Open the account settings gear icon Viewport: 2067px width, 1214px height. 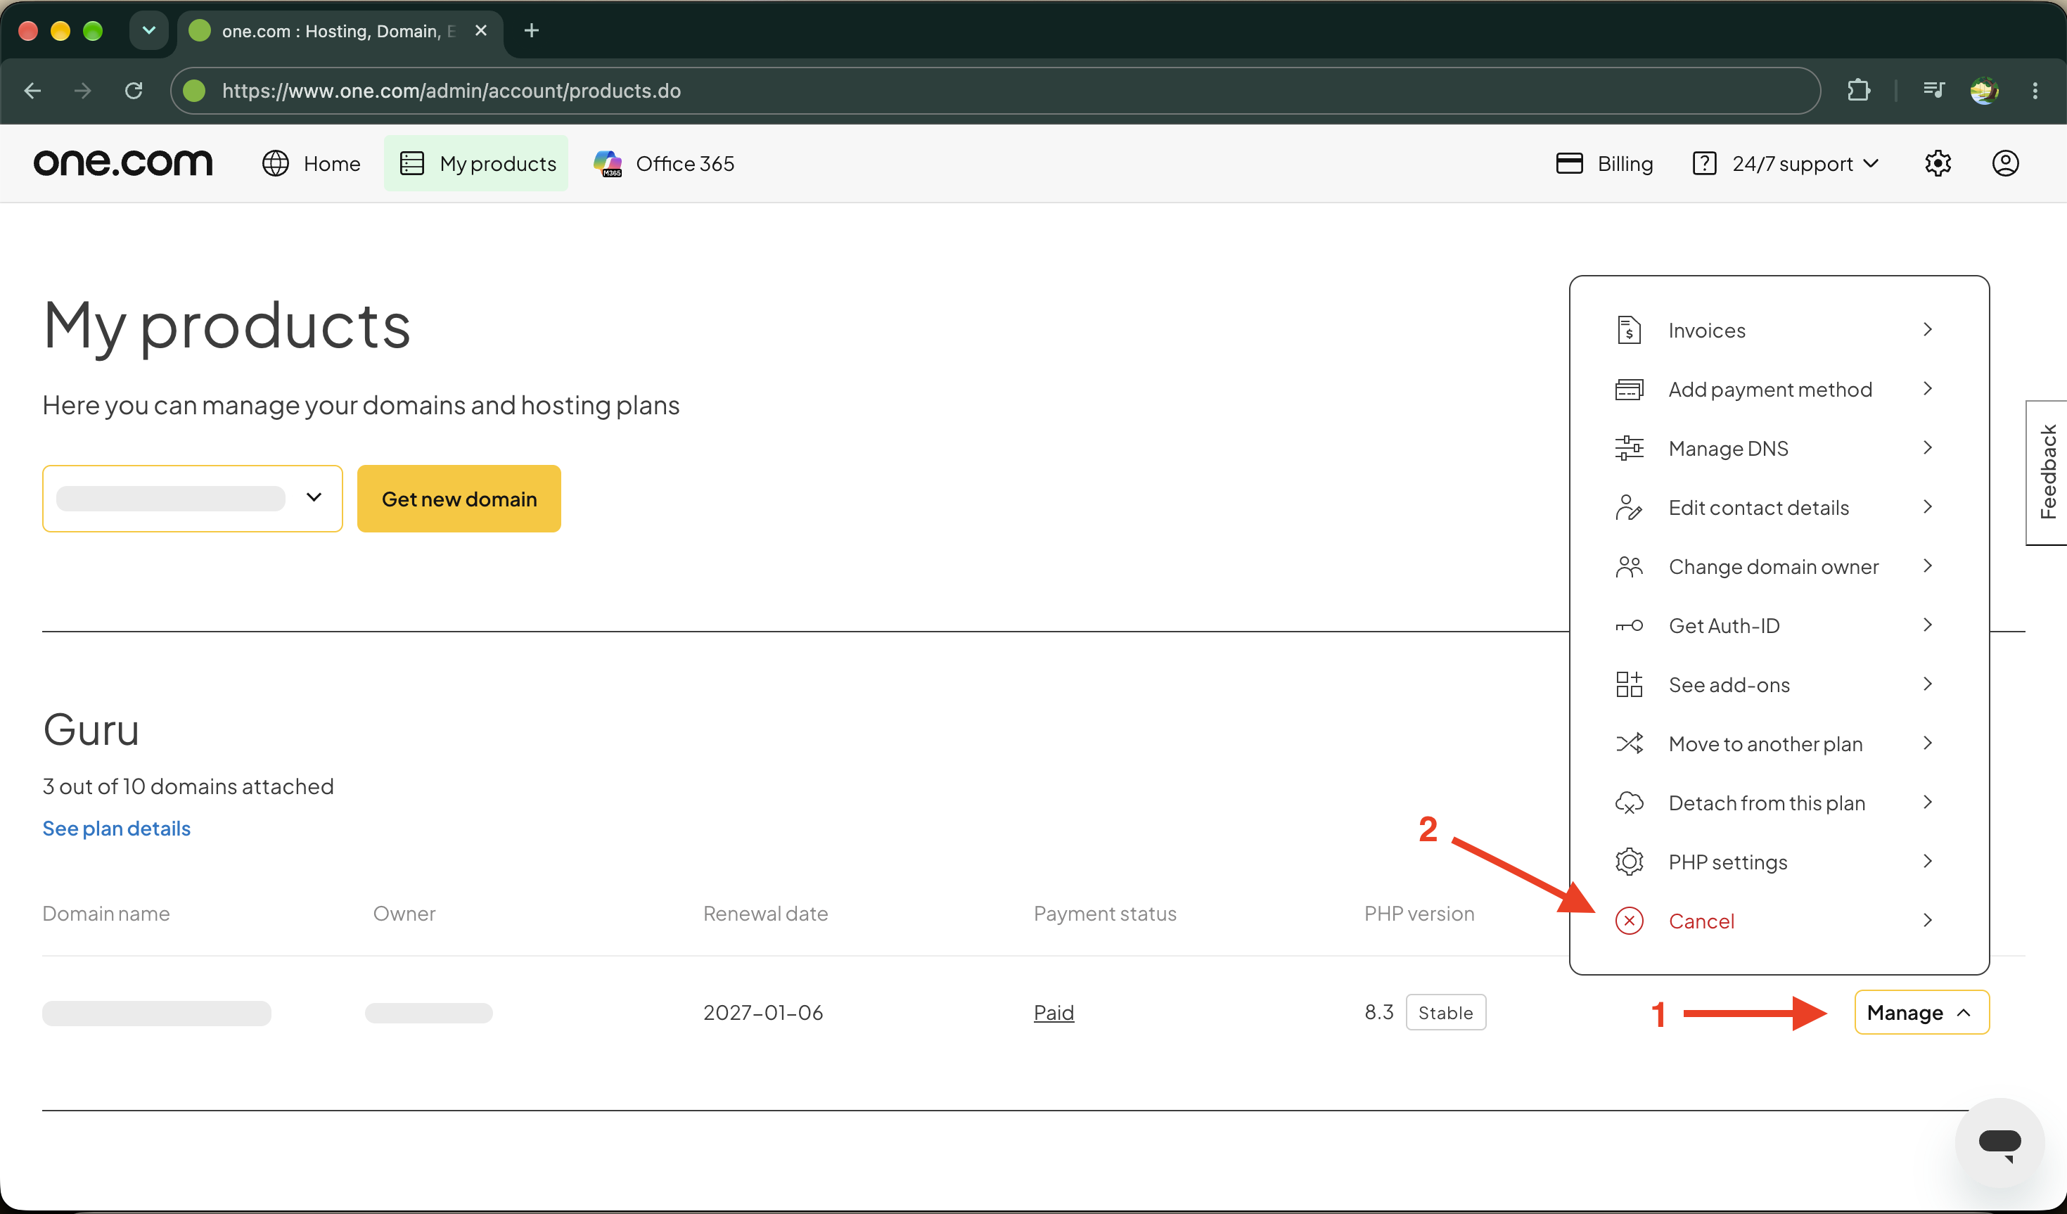[1938, 163]
